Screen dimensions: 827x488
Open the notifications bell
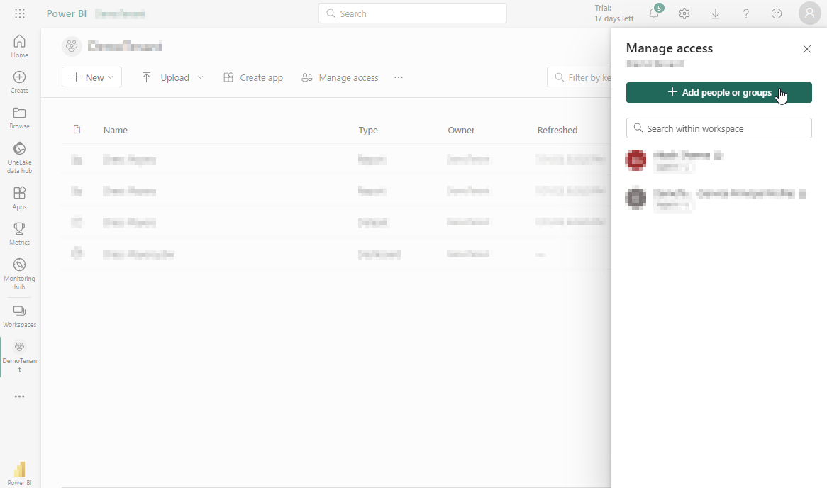coord(654,13)
